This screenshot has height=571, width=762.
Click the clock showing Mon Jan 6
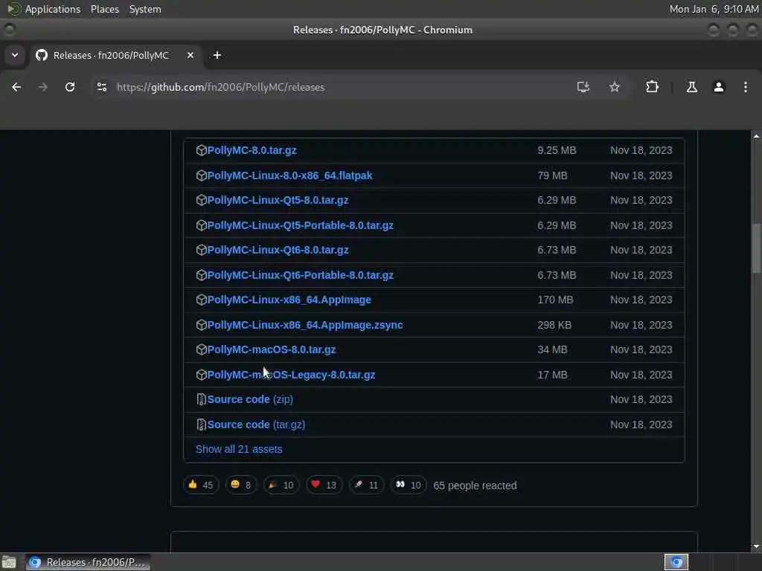point(714,9)
